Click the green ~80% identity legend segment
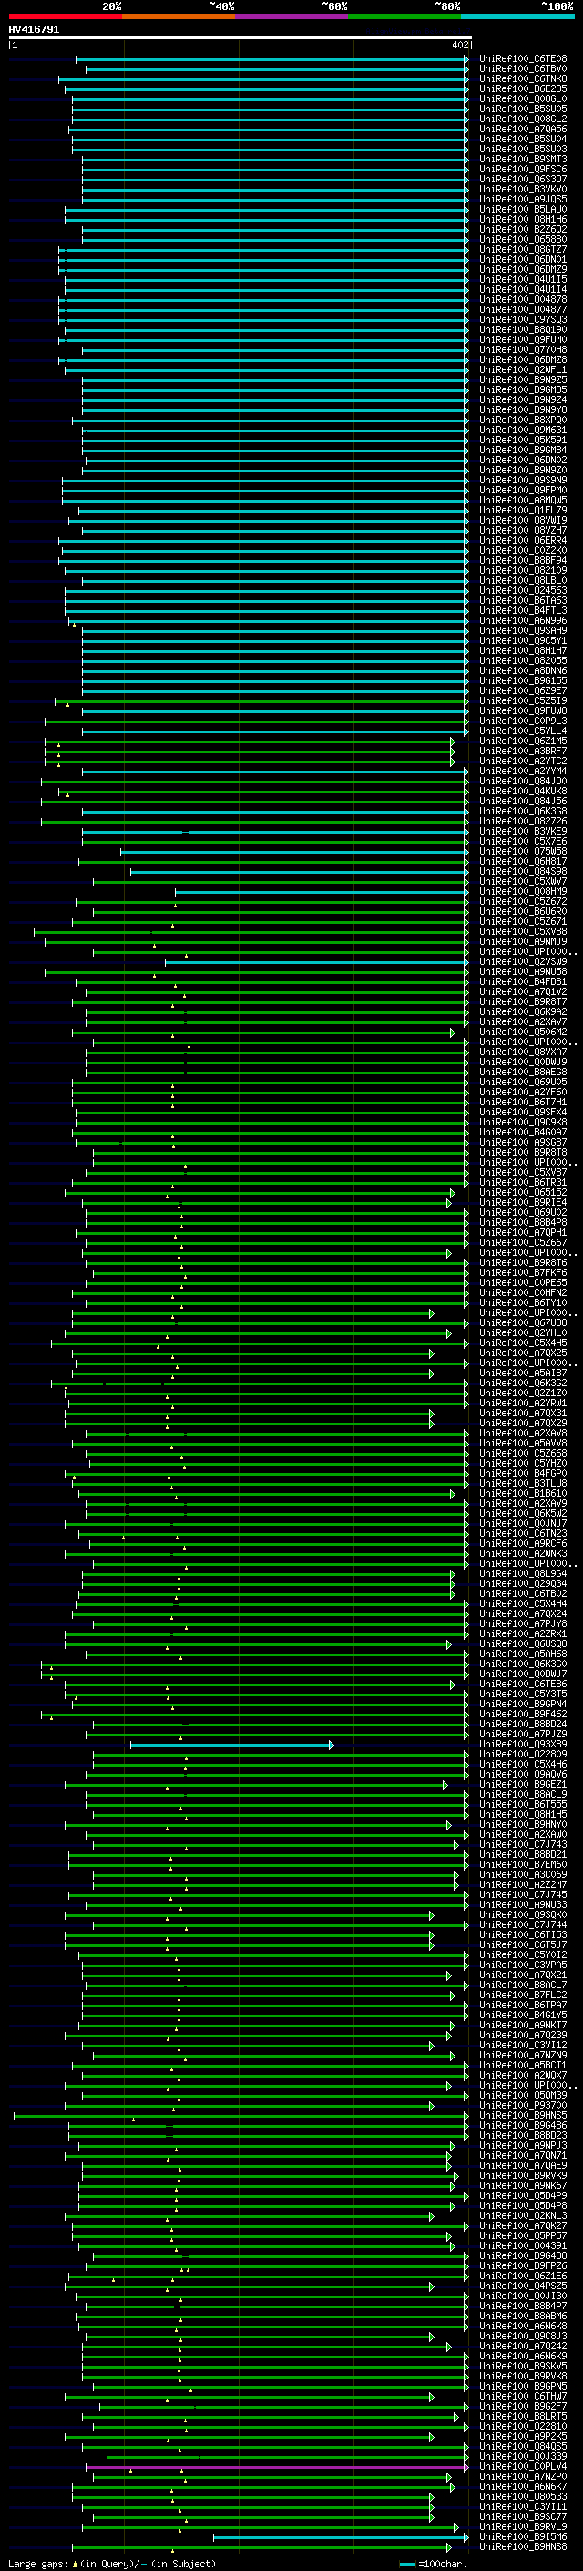583x2571 pixels. point(404,16)
